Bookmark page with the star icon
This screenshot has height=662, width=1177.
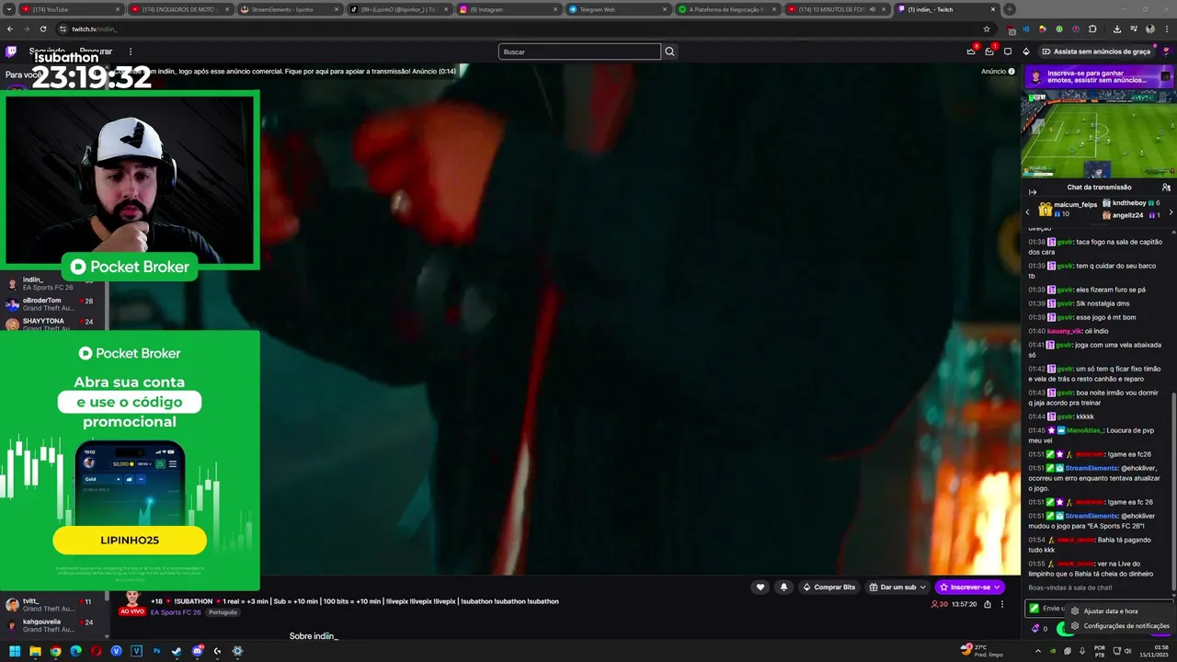(x=987, y=29)
